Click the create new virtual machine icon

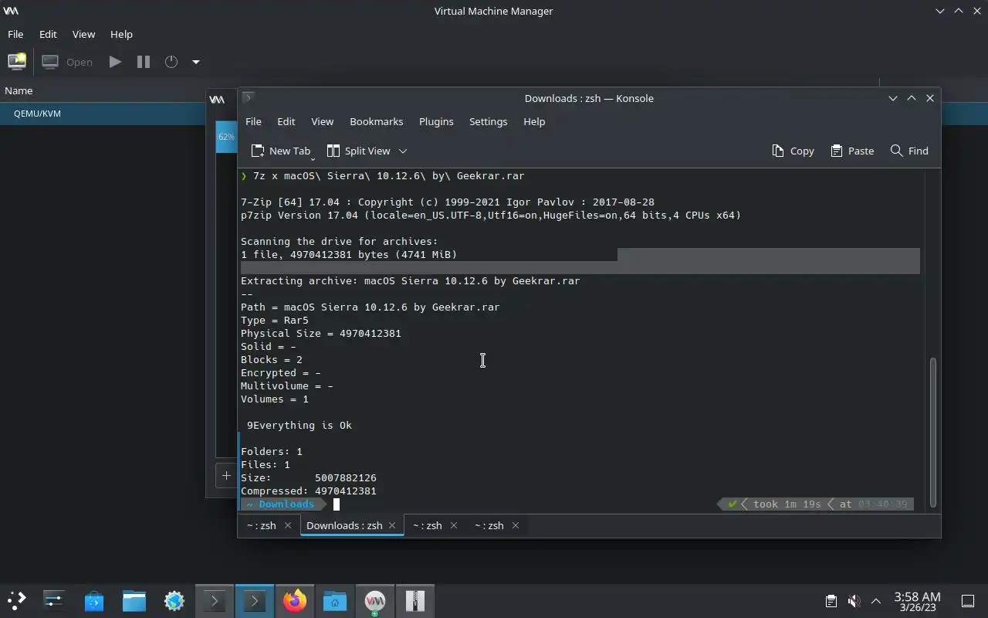tap(17, 62)
